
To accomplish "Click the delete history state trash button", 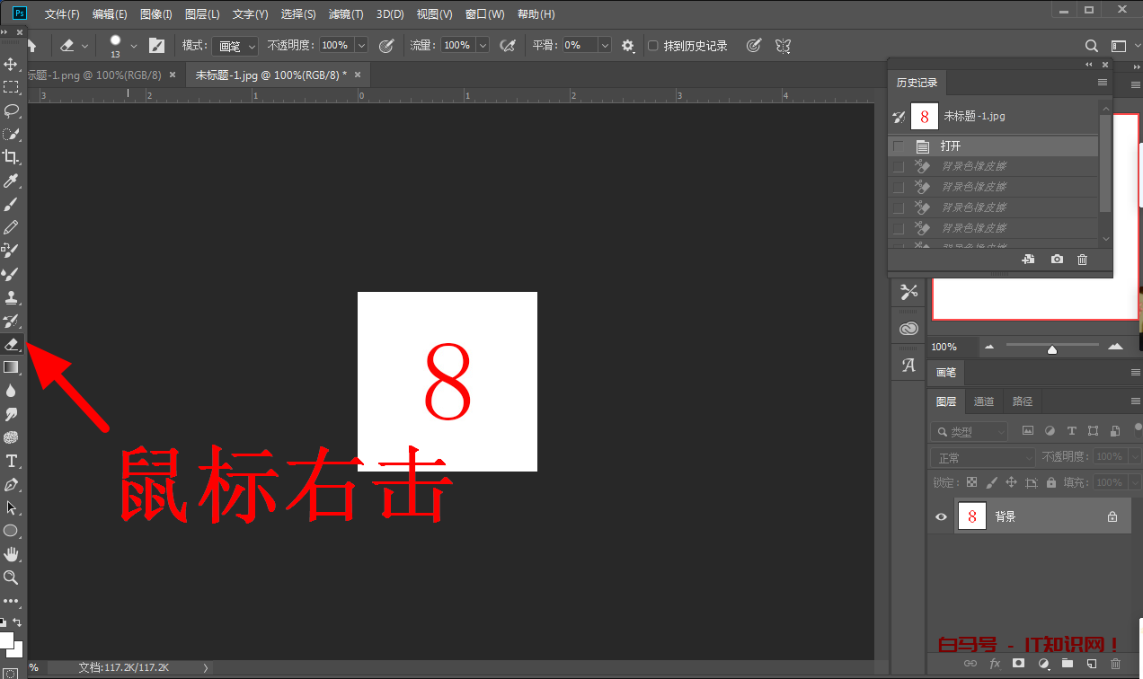I will (1082, 259).
